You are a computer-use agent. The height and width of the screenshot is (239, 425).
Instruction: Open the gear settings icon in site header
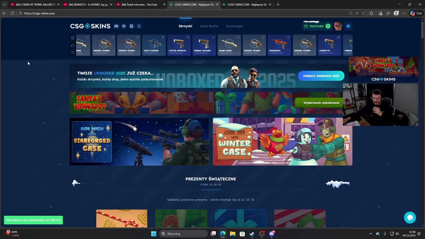coord(348,26)
